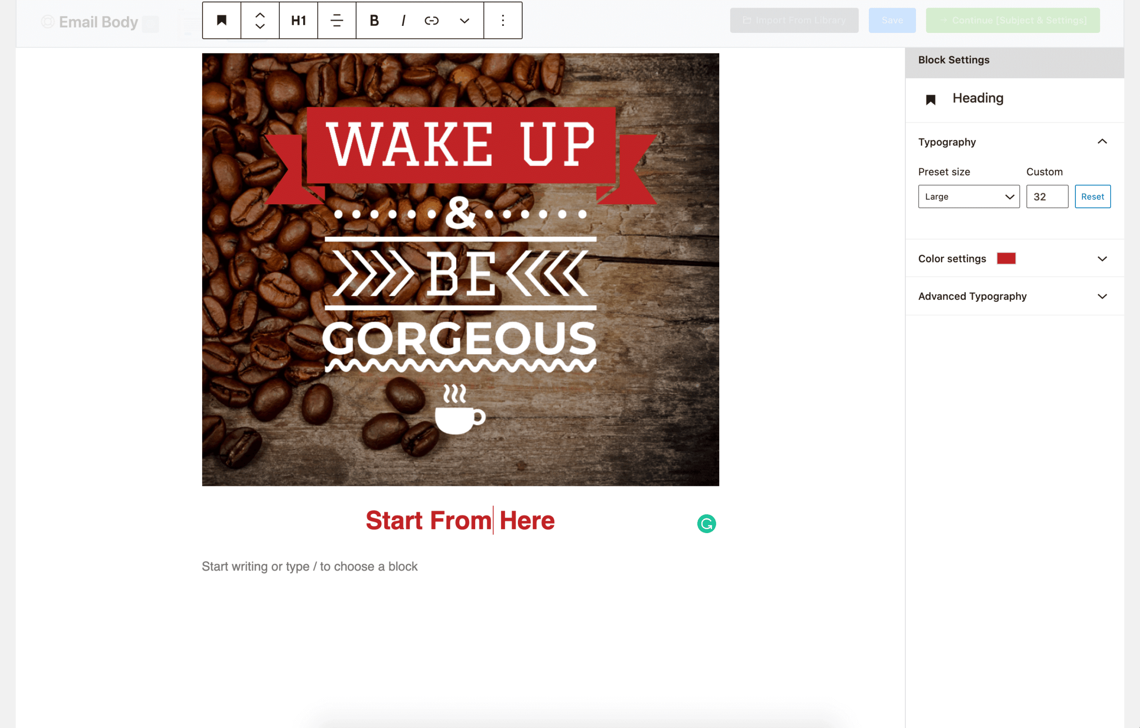Collapse the Typography section
The image size is (1140, 728).
pyautogui.click(x=1103, y=141)
